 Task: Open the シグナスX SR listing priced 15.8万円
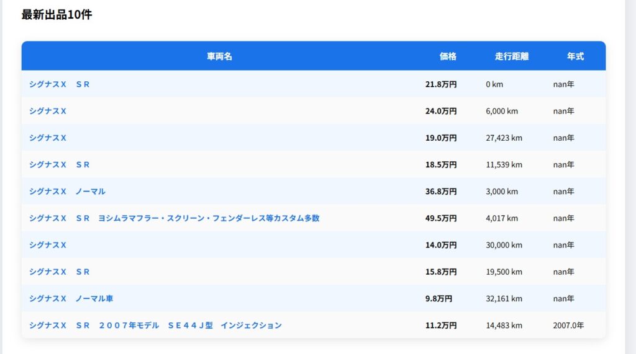(60, 272)
